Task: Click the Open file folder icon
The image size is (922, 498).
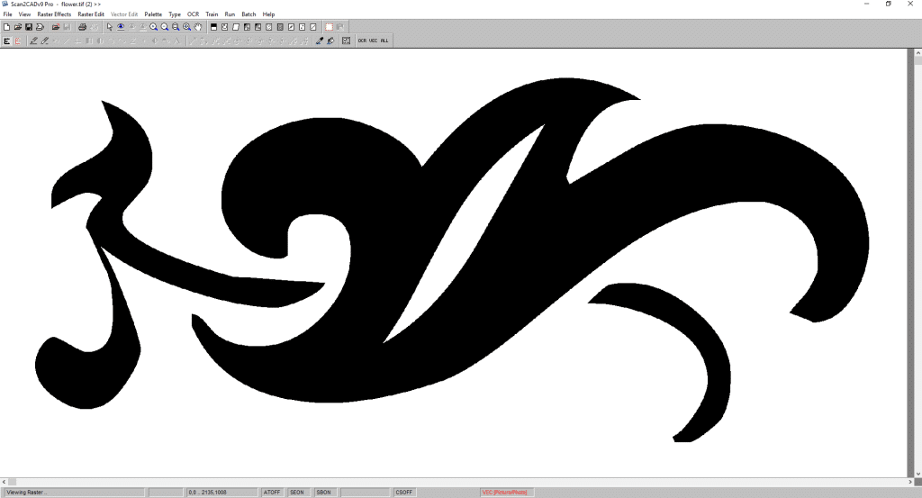Action: (x=18, y=27)
